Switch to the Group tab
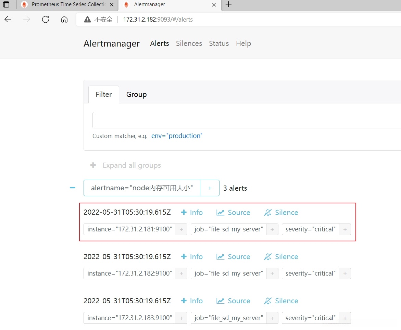The width and height of the screenshot is (401, 330). (x=136, y=94)
